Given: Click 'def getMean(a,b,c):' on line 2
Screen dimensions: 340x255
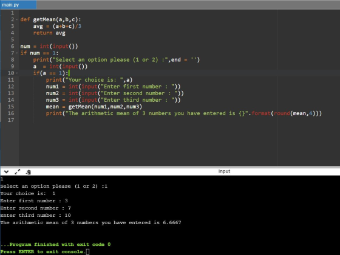Looking at the screenshot, I should click(x=50, y=19).
